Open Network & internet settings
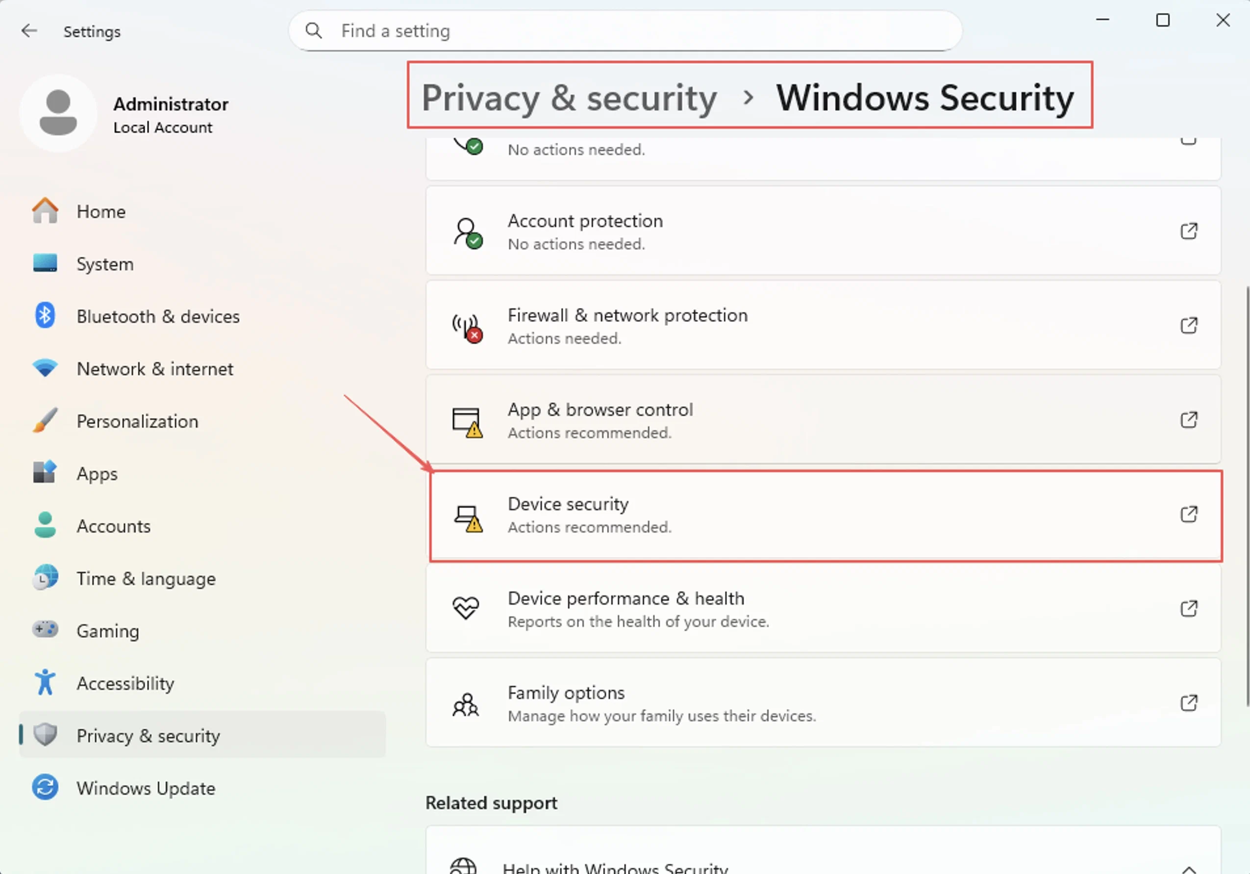Viewport: 1250px width, 874px height. pos(202,368)
